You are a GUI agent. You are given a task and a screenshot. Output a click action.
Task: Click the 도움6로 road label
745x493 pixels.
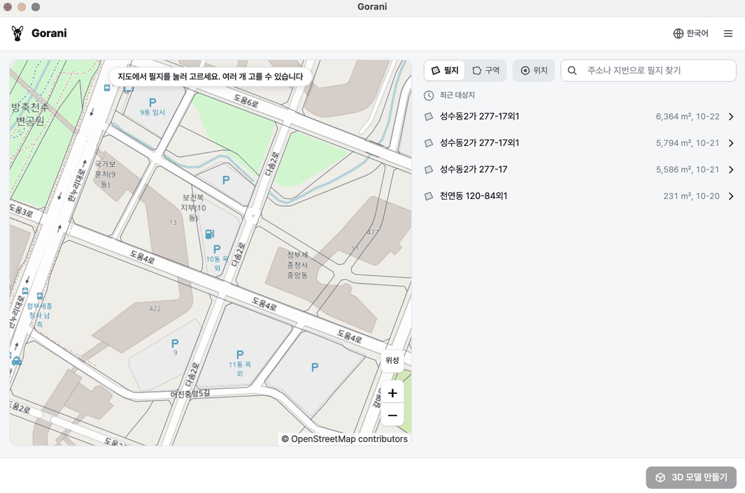point(246,101)
